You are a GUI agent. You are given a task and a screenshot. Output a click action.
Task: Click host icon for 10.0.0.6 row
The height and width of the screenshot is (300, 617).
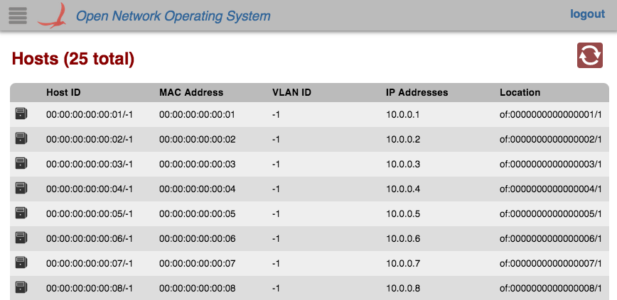click(21, 238)
